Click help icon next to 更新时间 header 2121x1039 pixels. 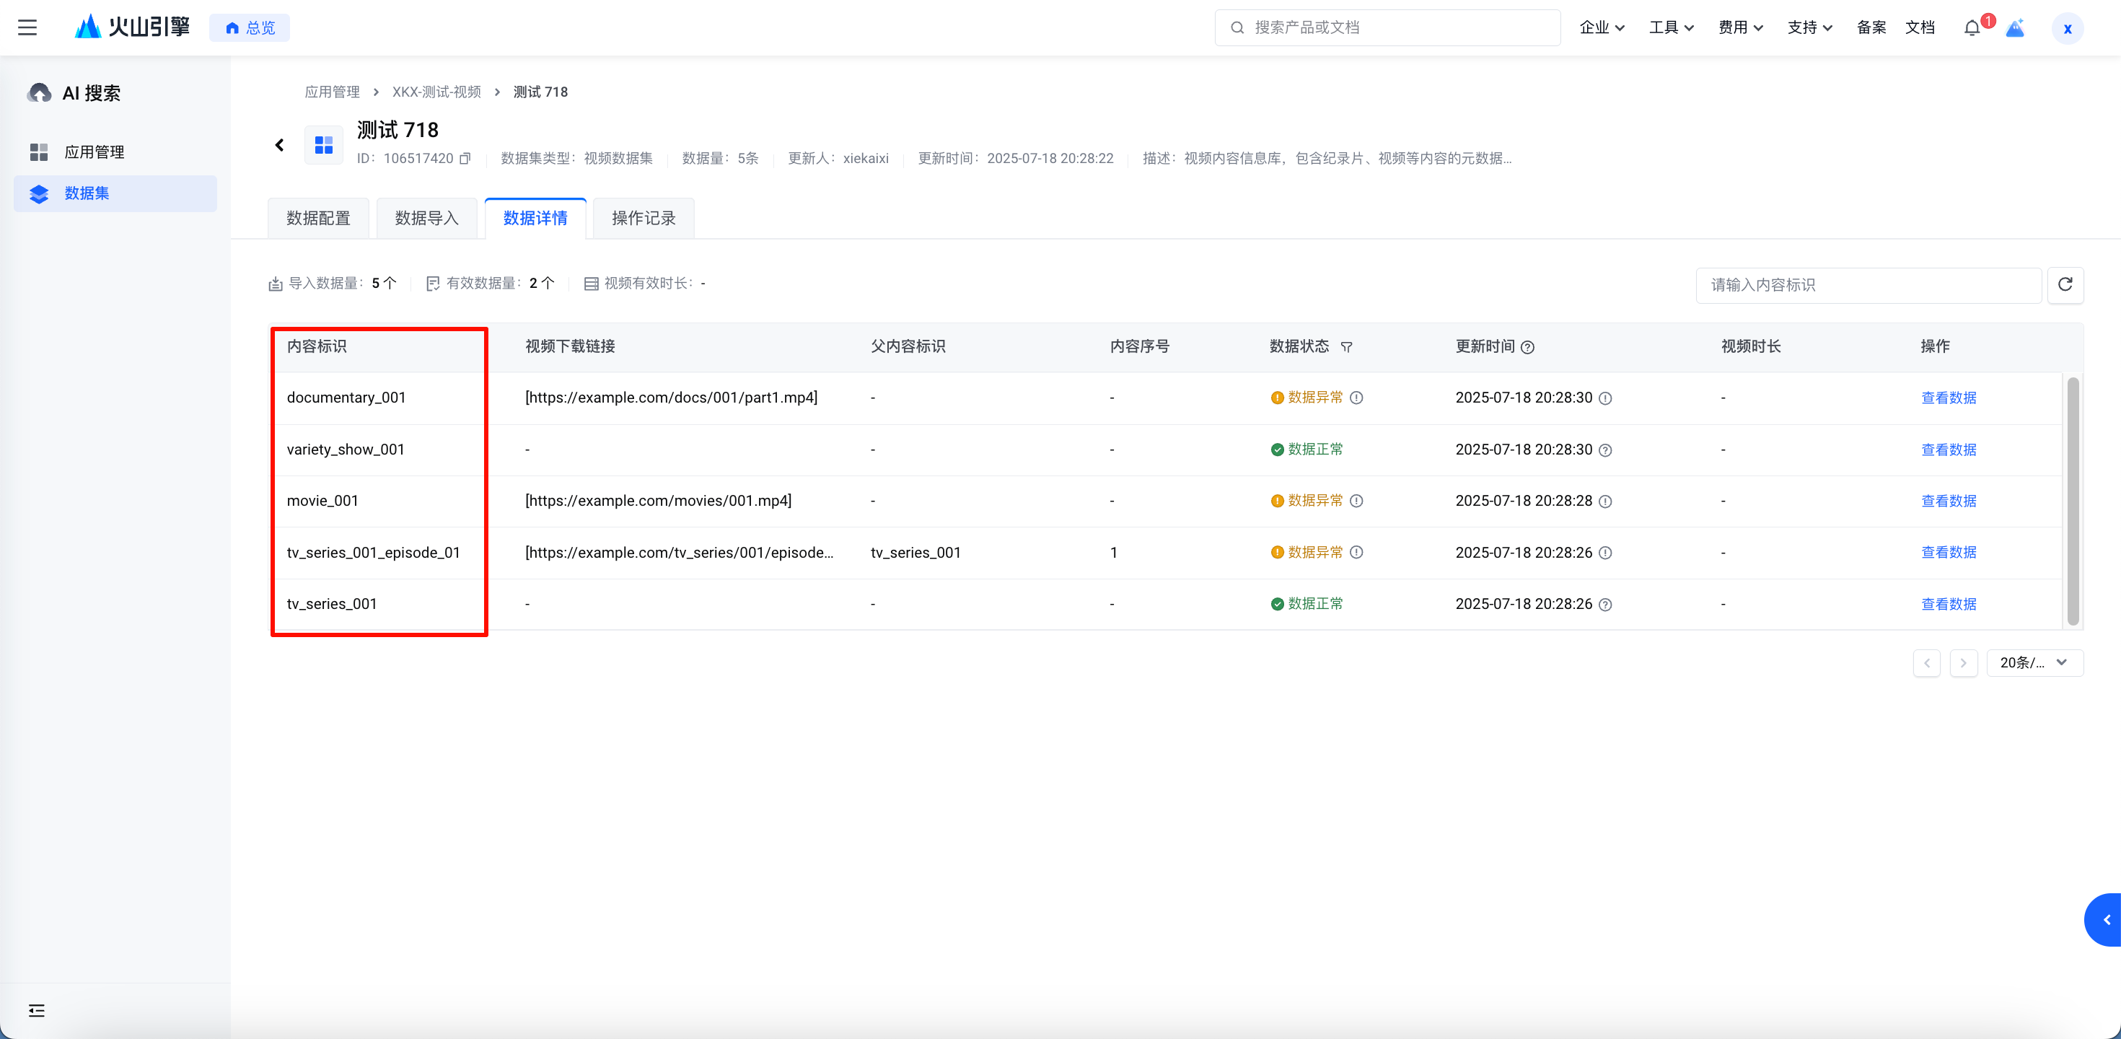(x=1527, y=348)
